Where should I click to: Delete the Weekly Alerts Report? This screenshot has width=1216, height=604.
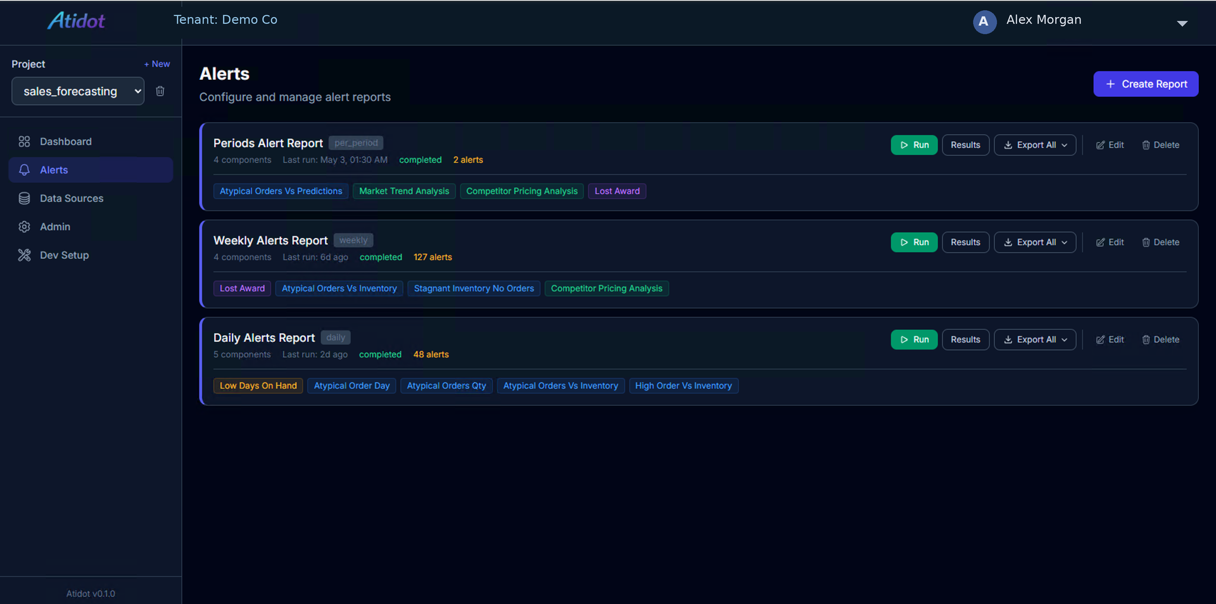pyautogui.click(x=1160, y=242)
